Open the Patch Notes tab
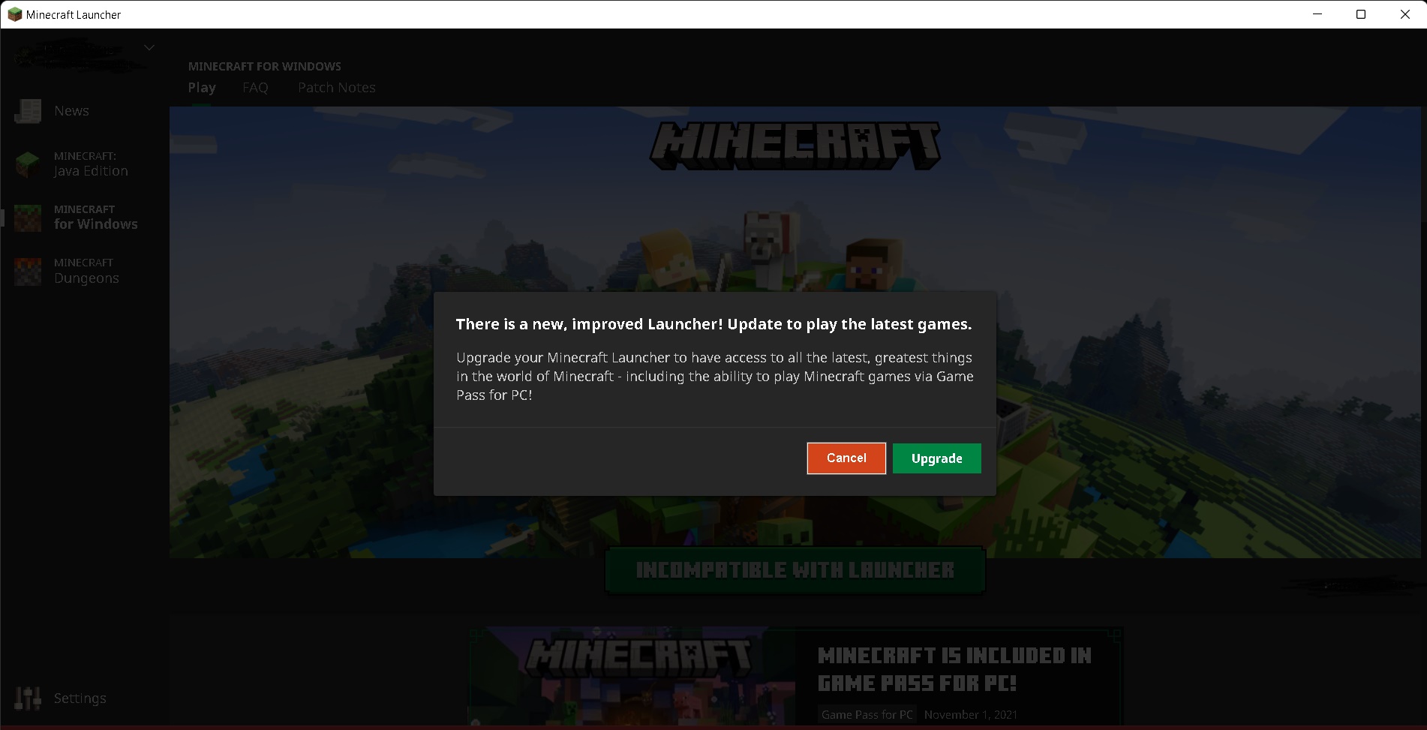1427x730 pixels. click(337, 88)
